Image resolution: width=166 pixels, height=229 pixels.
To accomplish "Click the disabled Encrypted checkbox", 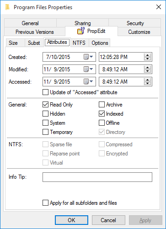I will pos(102,154).
